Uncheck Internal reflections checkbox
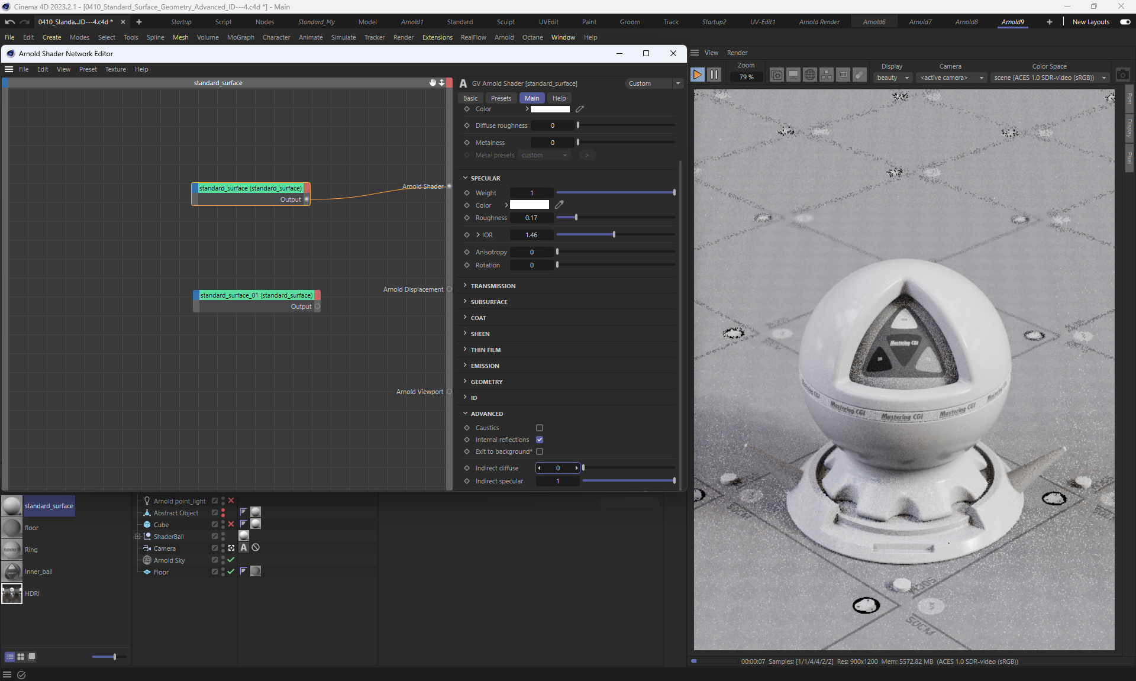The image size is (1136, 681). pos(540,440)
